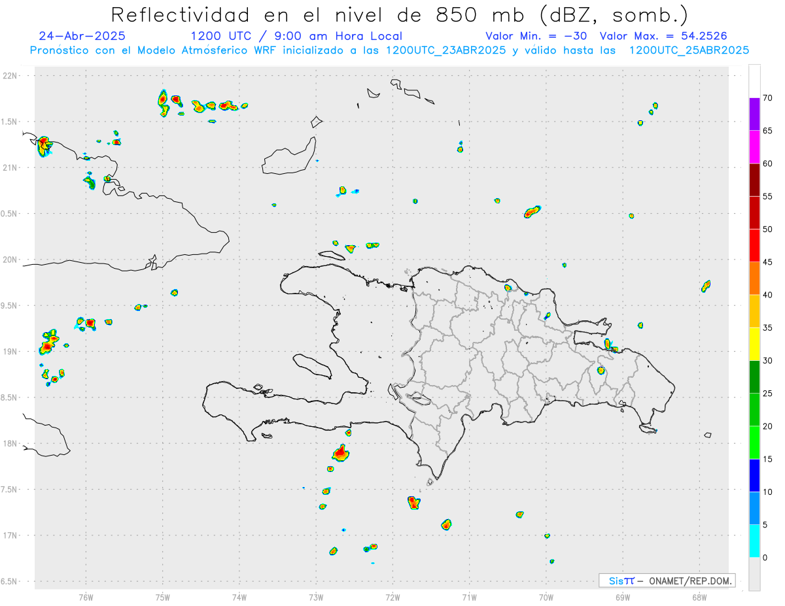
Task: Click the cyan 0–5 dBZ color band
Action: click(x=754, y=541)
